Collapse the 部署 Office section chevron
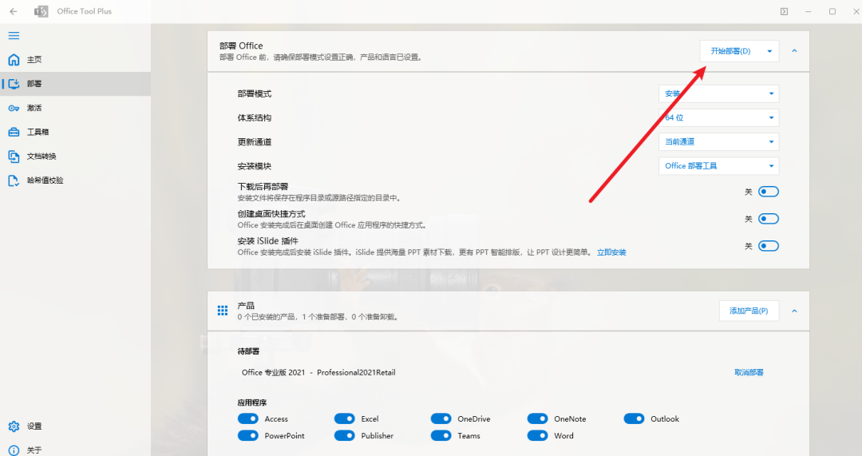This screenshot has width=862, height=456. click(x=794, y=51)
